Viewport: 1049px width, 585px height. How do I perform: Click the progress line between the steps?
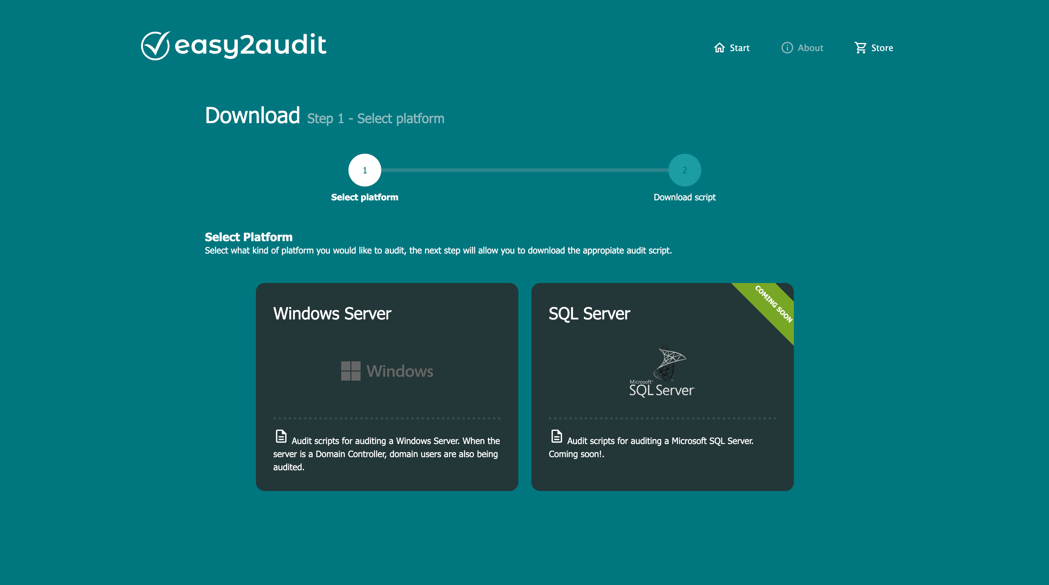click(x=524, y=170)
